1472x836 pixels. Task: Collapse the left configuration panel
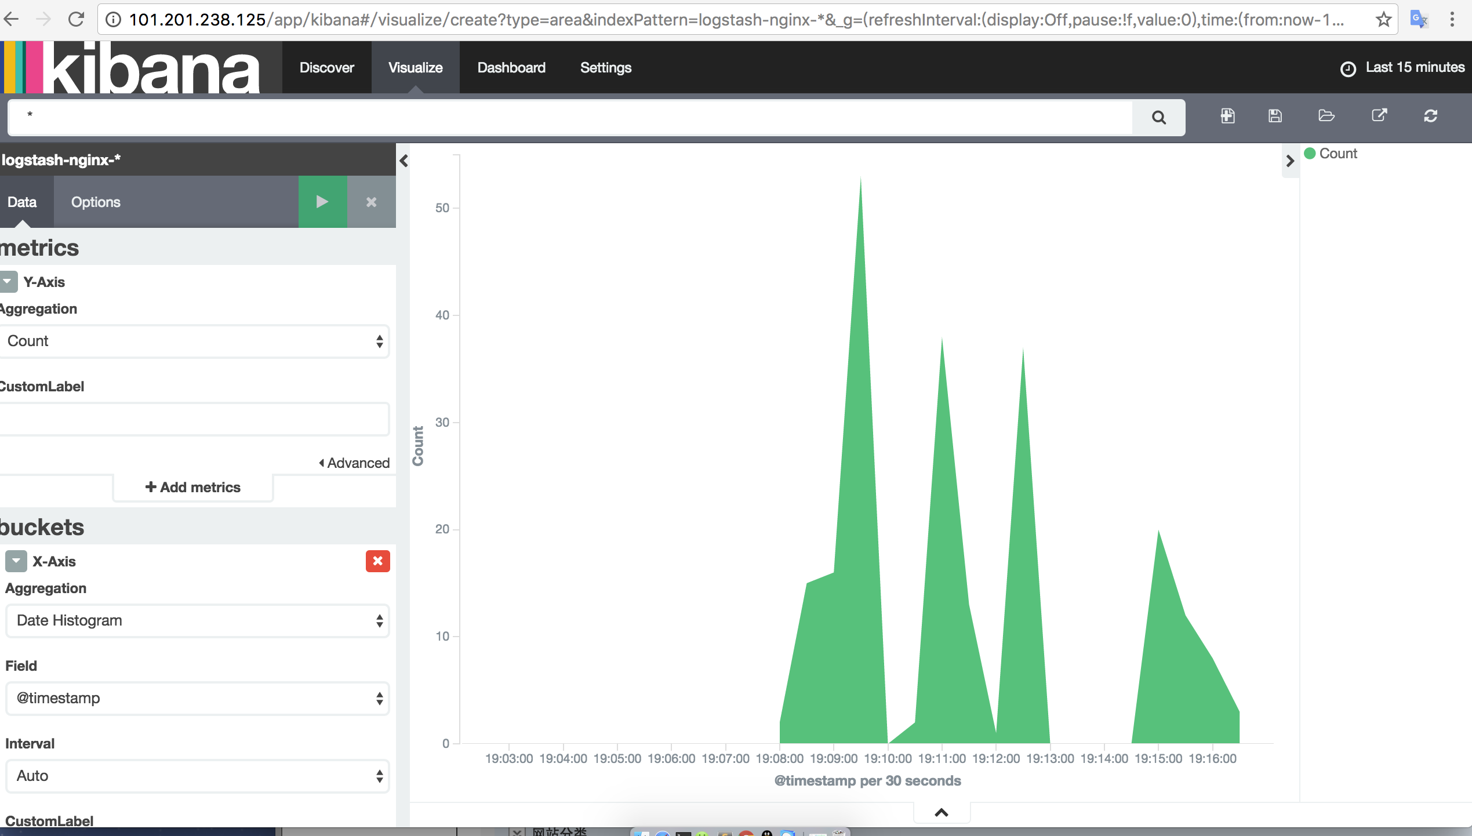pos(404,161)
